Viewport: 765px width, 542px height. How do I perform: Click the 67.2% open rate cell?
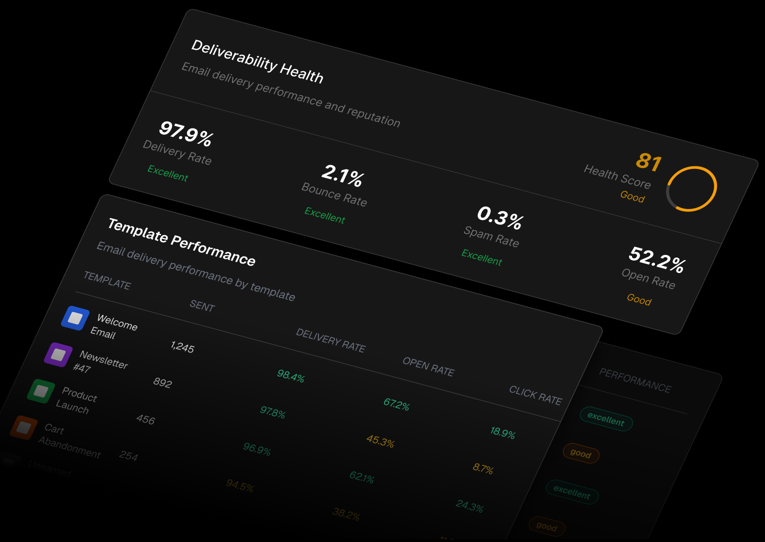click(396, 404)
